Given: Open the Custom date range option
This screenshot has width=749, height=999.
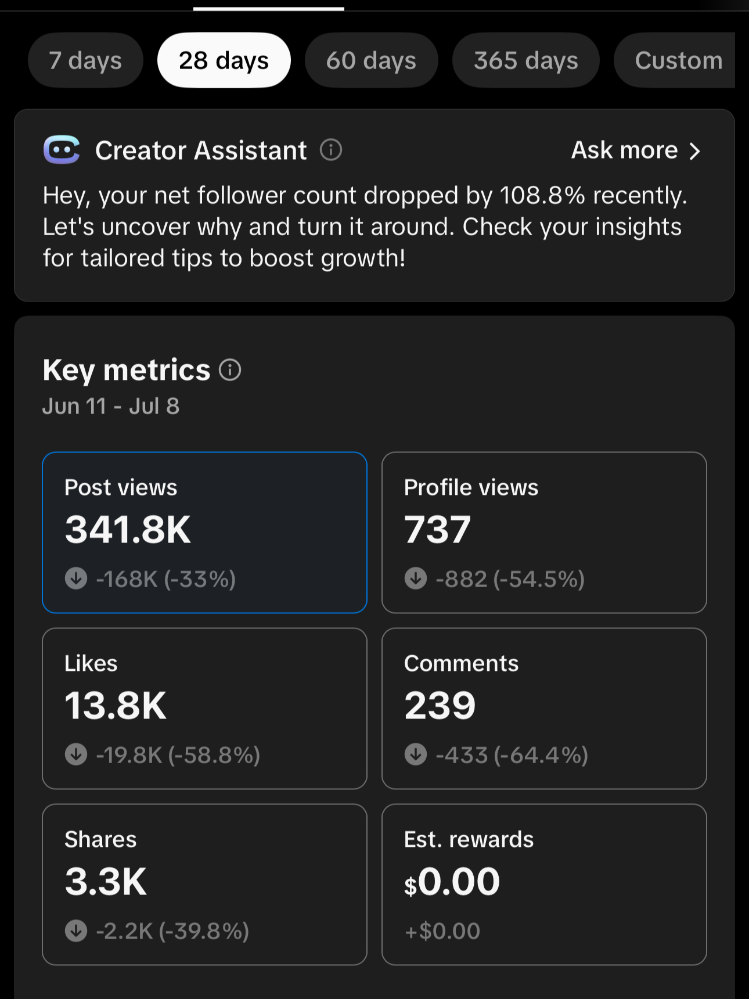Looking at the screenshot, I should click(675, 60).
